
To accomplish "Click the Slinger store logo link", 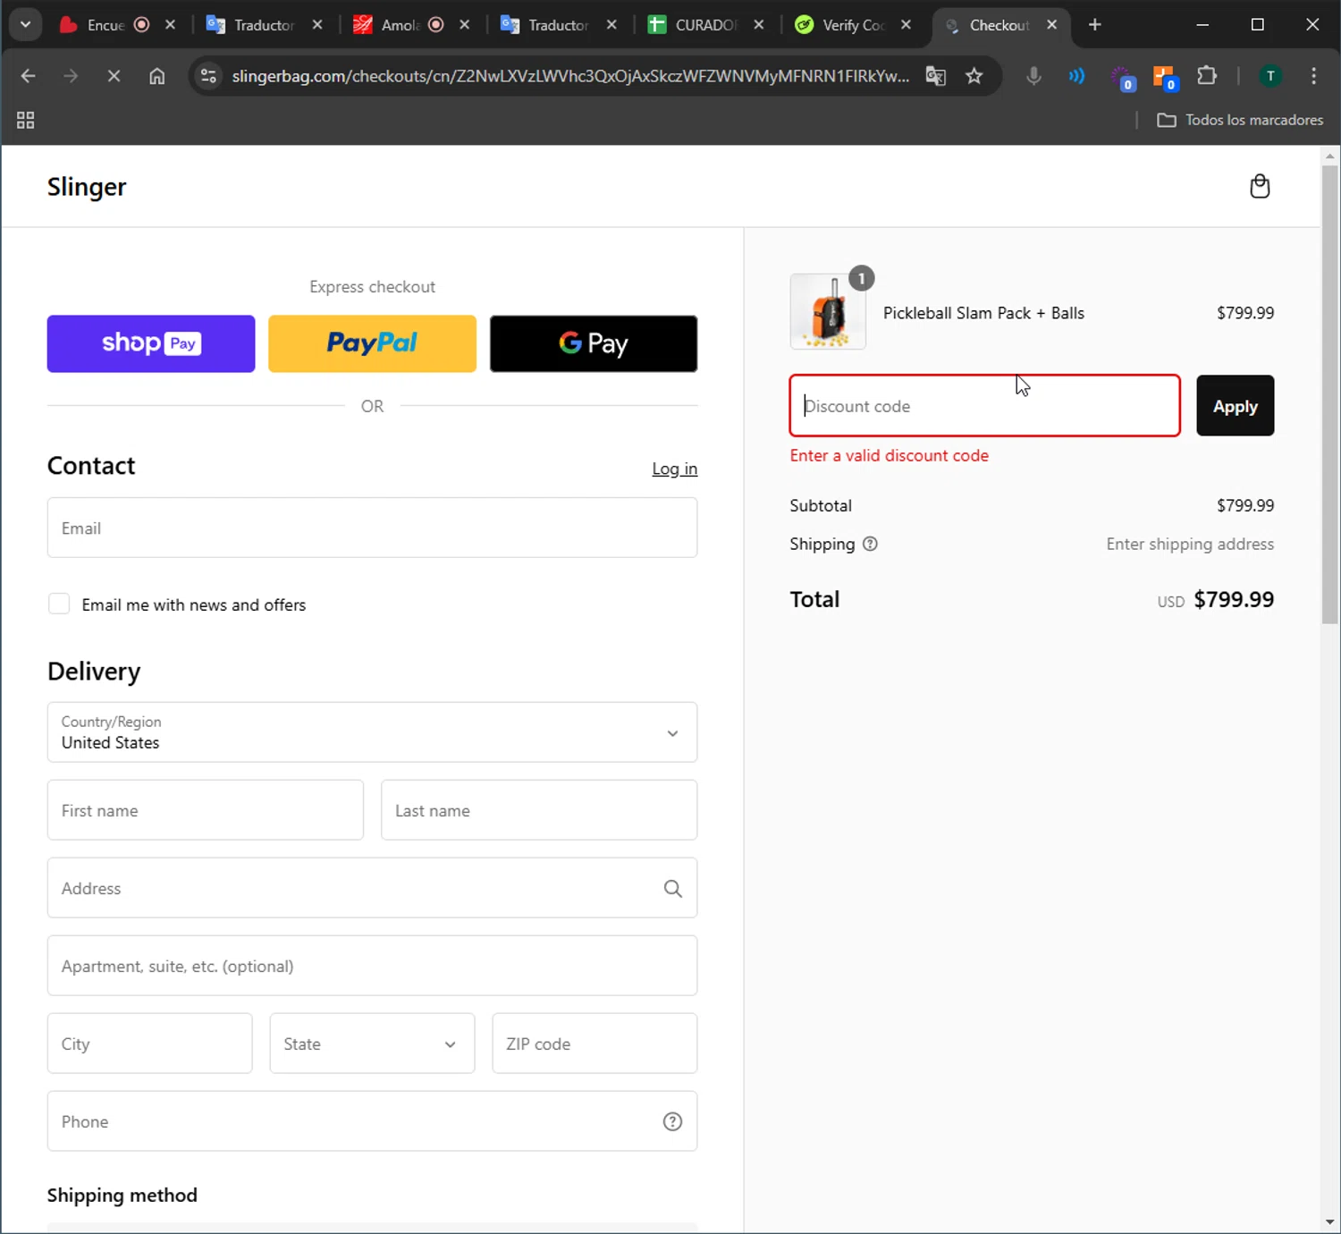I will point(87,187).
